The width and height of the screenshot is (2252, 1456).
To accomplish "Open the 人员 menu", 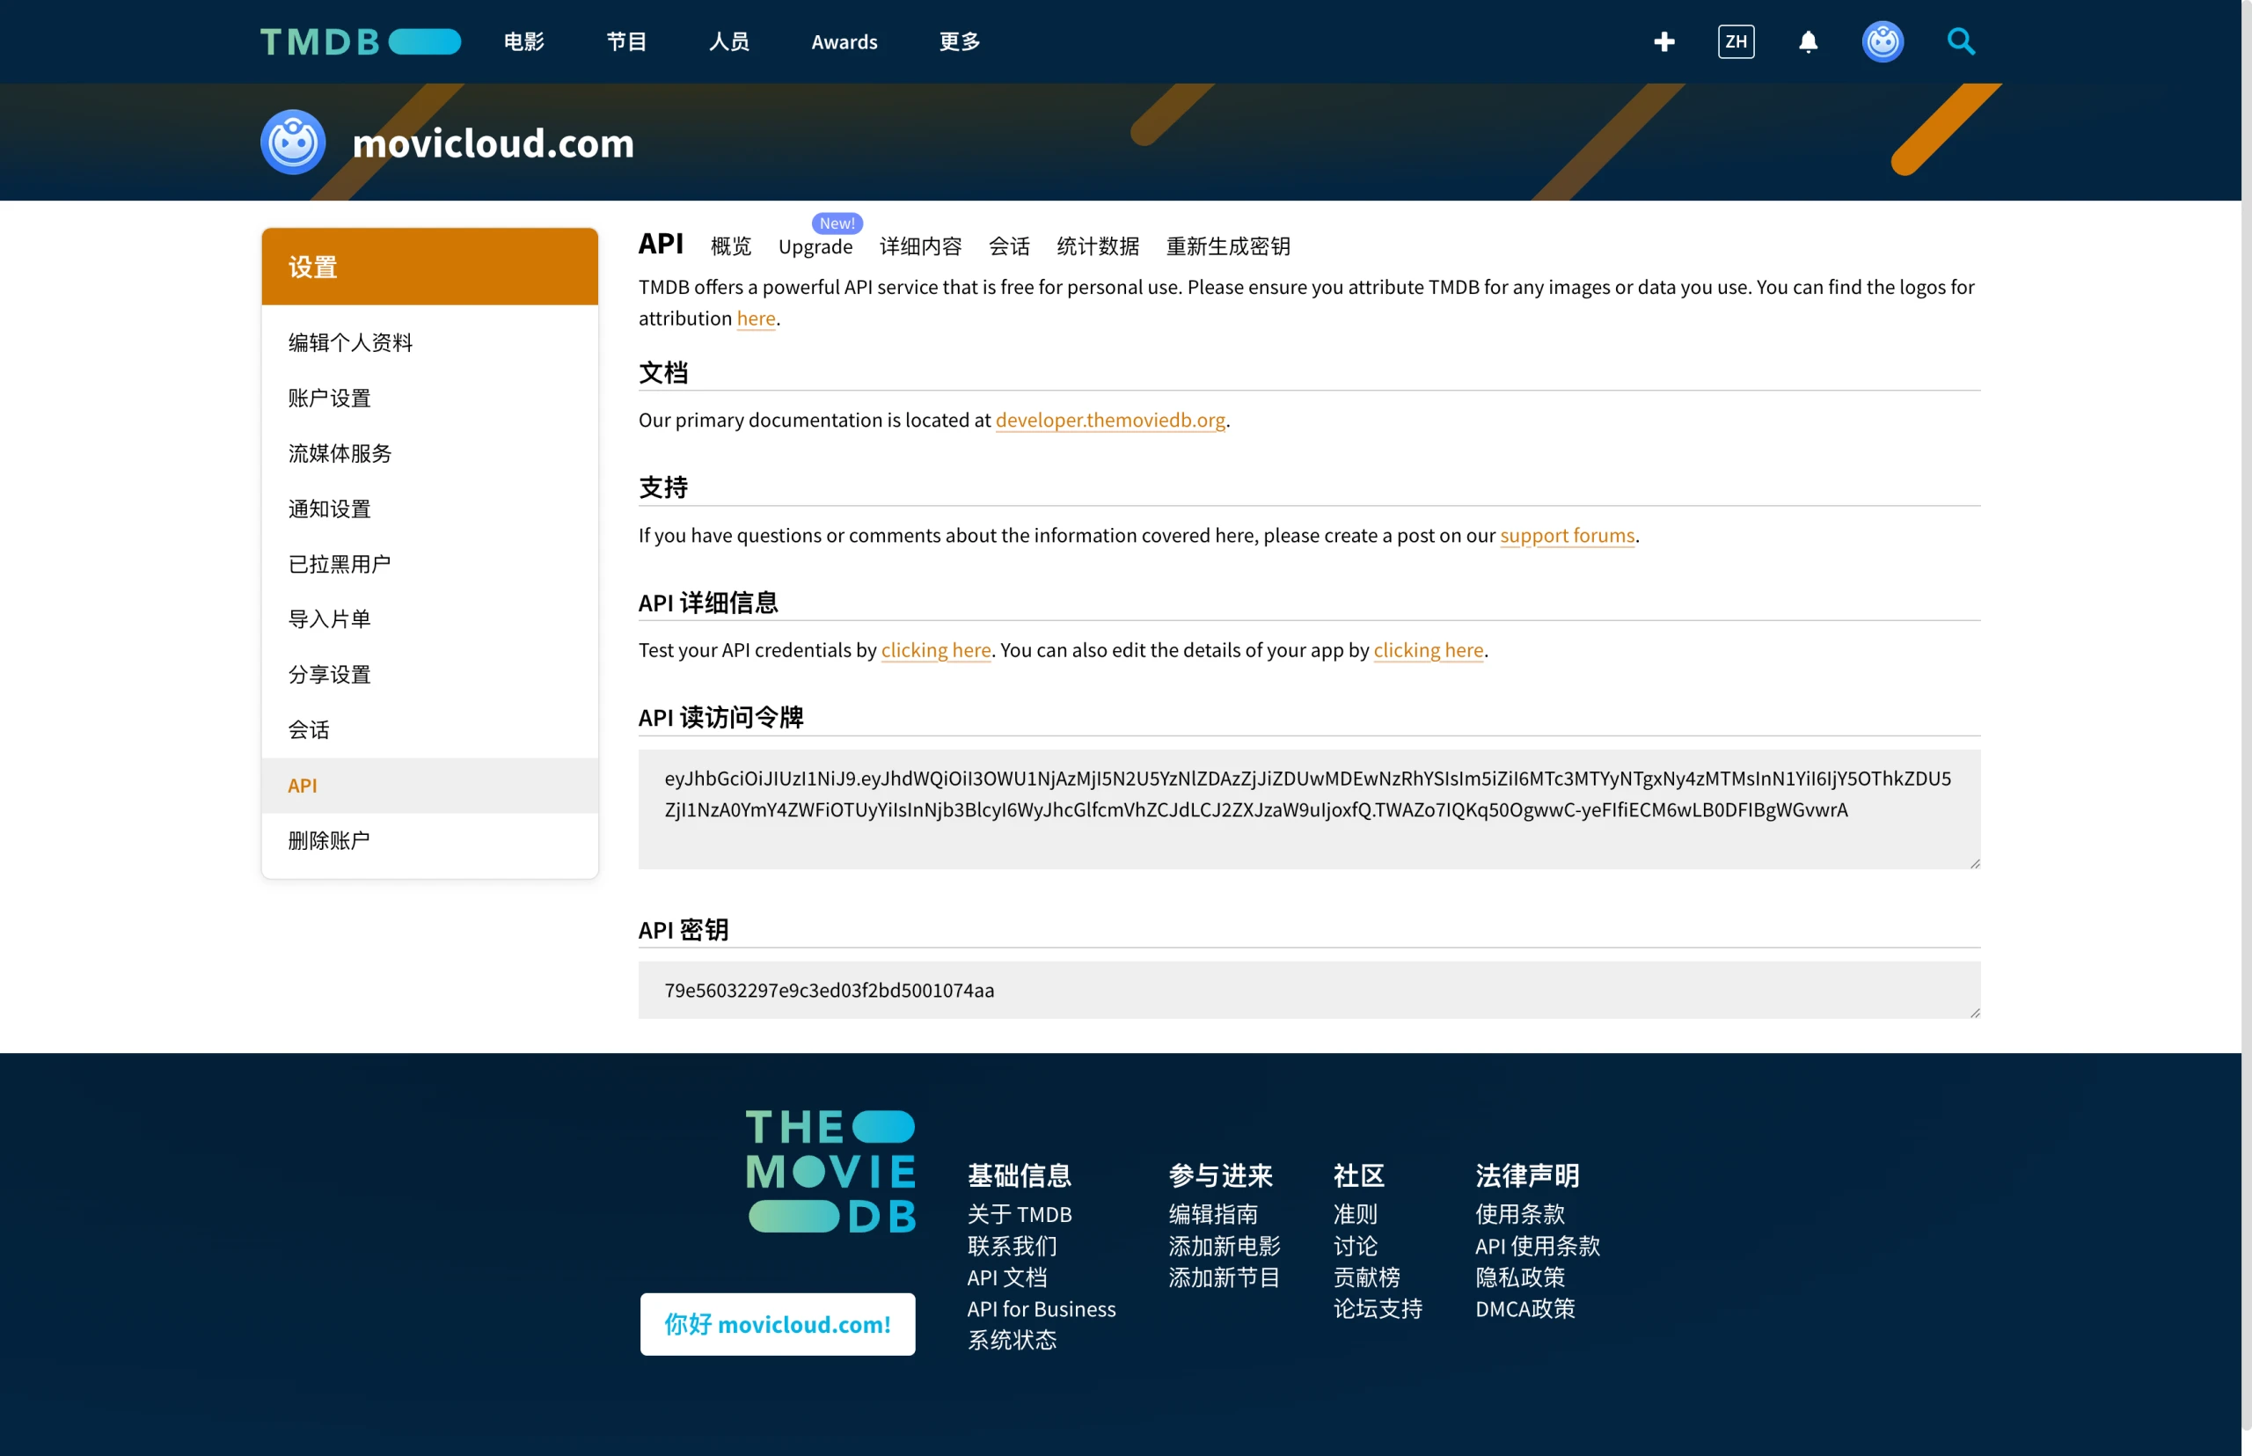I will 729,41.
